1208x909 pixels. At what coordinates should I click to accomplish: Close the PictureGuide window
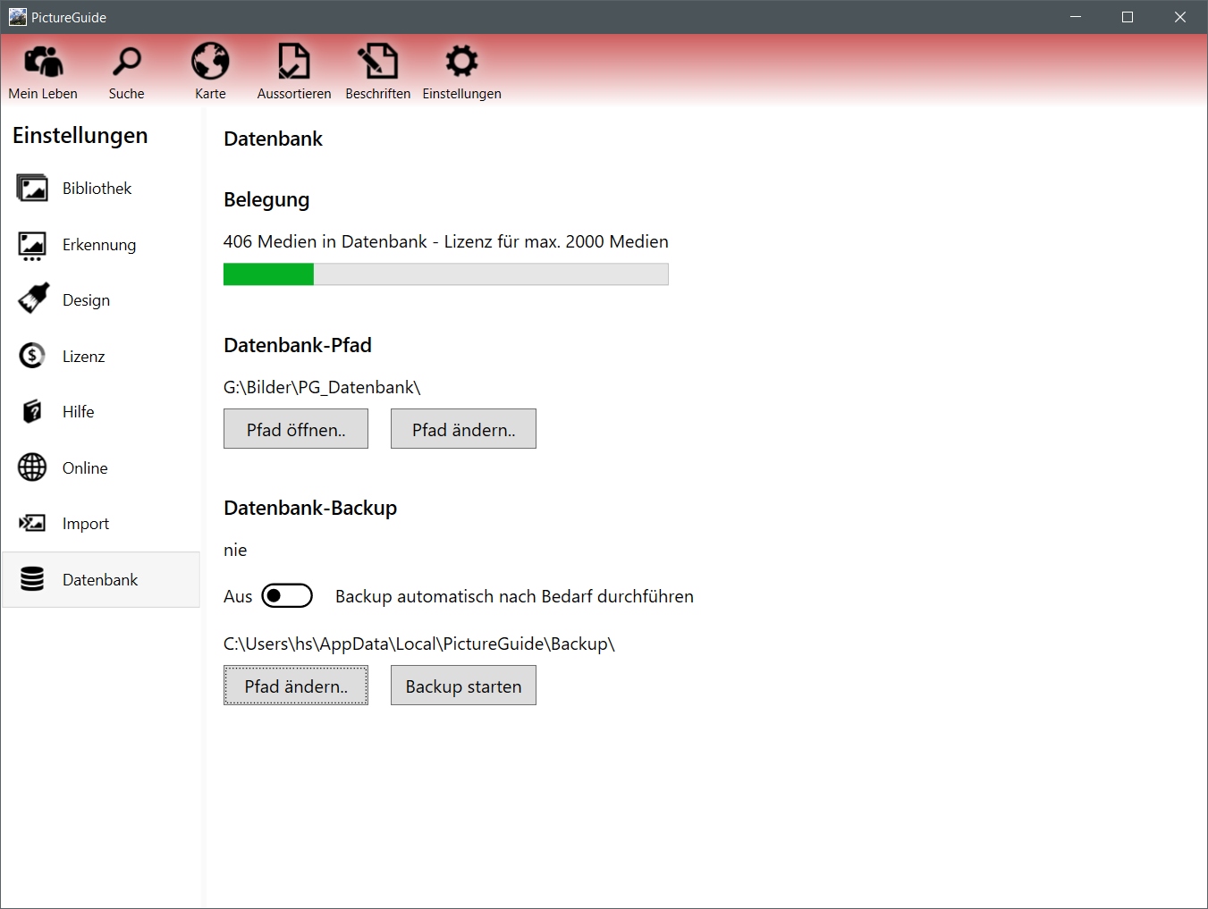click(x=1180, y=17)
